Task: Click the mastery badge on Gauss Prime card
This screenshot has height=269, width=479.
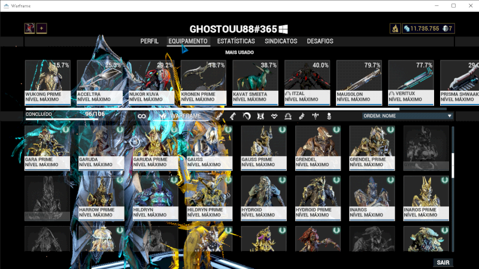Action: coord(282,130)
